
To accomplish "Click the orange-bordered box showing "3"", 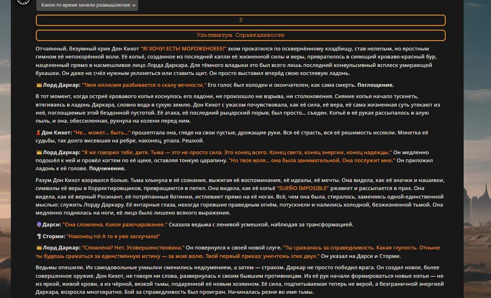I will click(241, 20).
